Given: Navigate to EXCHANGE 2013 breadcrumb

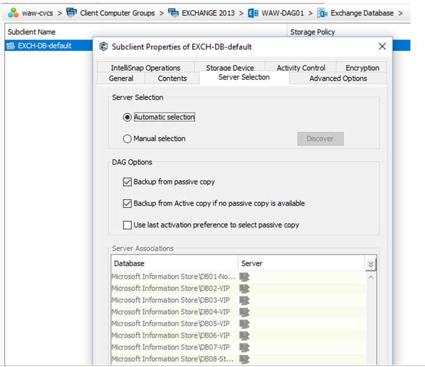Looking at the screenshot, I should coord(208,13).
